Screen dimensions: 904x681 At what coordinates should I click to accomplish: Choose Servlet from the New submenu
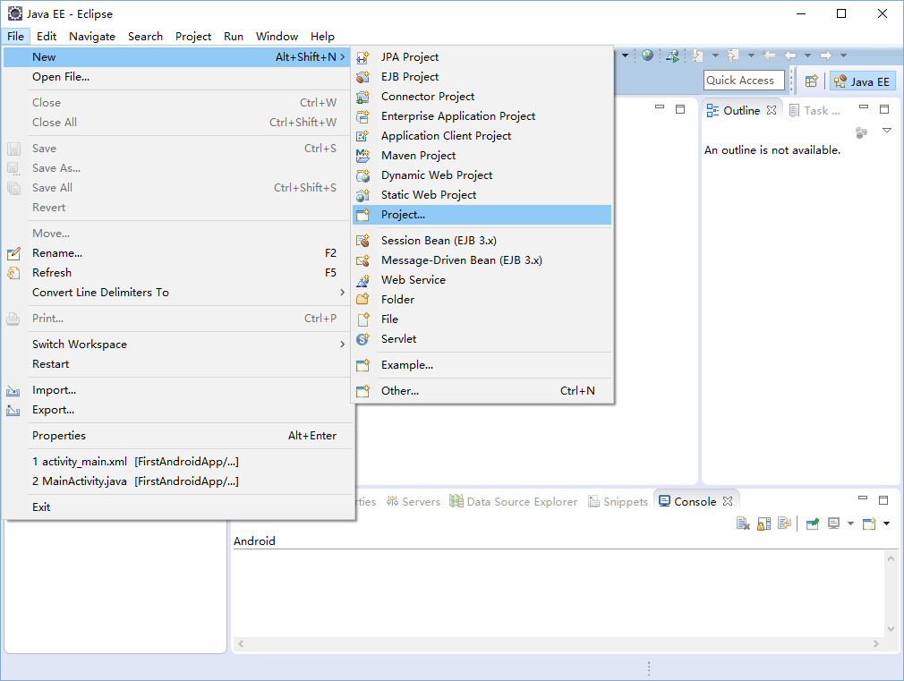coord(482,339)
